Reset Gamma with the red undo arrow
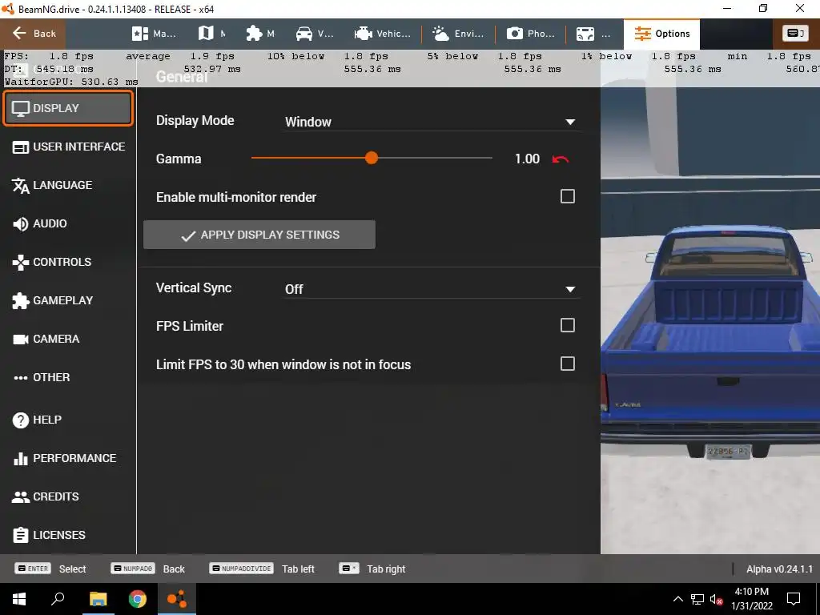Image resolution: width=820 pixels, height=615 pixels. pyautogui.click(x=560, y=159)
